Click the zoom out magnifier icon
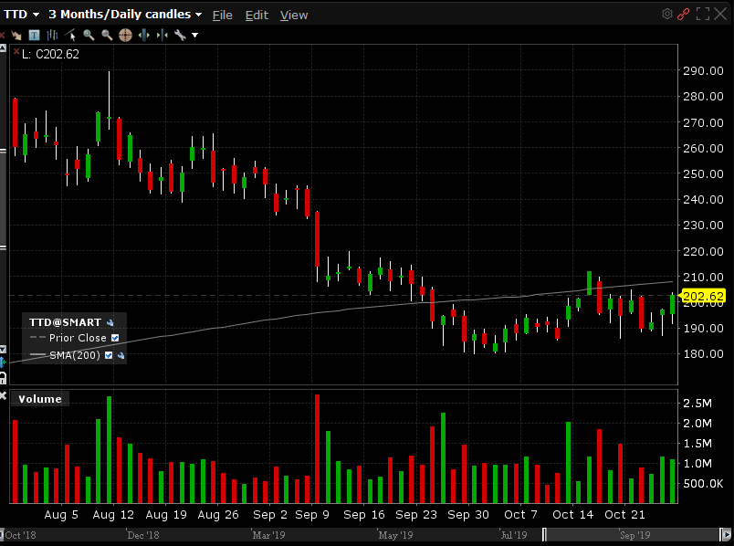Screen dimensions: 734x546 [107, 36]
